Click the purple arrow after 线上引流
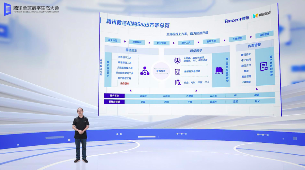 coord(124,41)
